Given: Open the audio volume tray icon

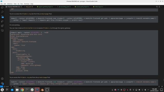Looking at the screenshot, I should 145,90.
